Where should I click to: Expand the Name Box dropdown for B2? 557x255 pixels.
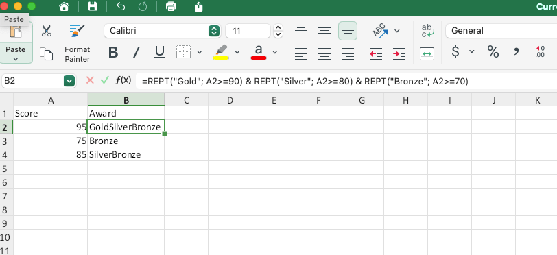click(69, 81)
